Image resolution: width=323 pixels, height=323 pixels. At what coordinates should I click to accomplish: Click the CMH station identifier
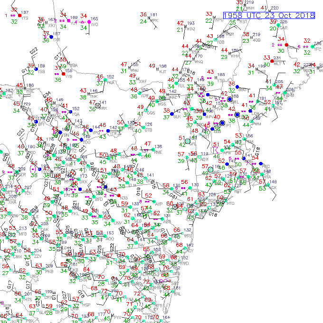coord(17,257)
